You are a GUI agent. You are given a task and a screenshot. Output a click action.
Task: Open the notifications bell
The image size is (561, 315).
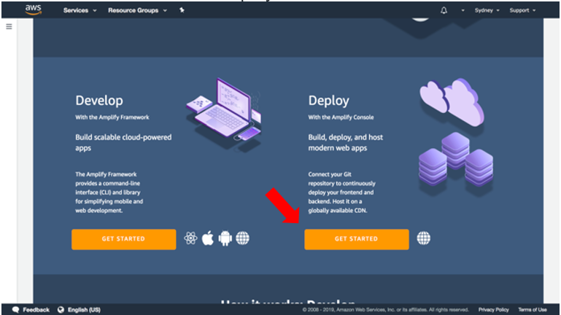point(444,10)
